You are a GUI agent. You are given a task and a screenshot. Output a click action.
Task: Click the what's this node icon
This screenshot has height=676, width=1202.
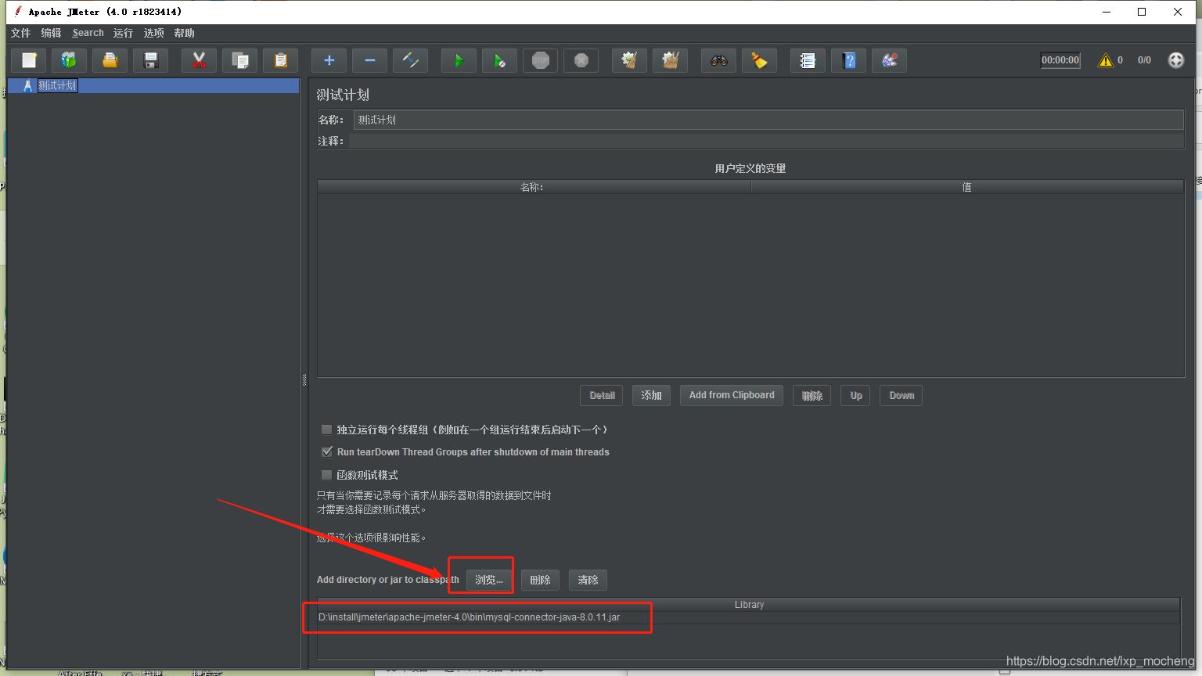(x=890, y=60)
